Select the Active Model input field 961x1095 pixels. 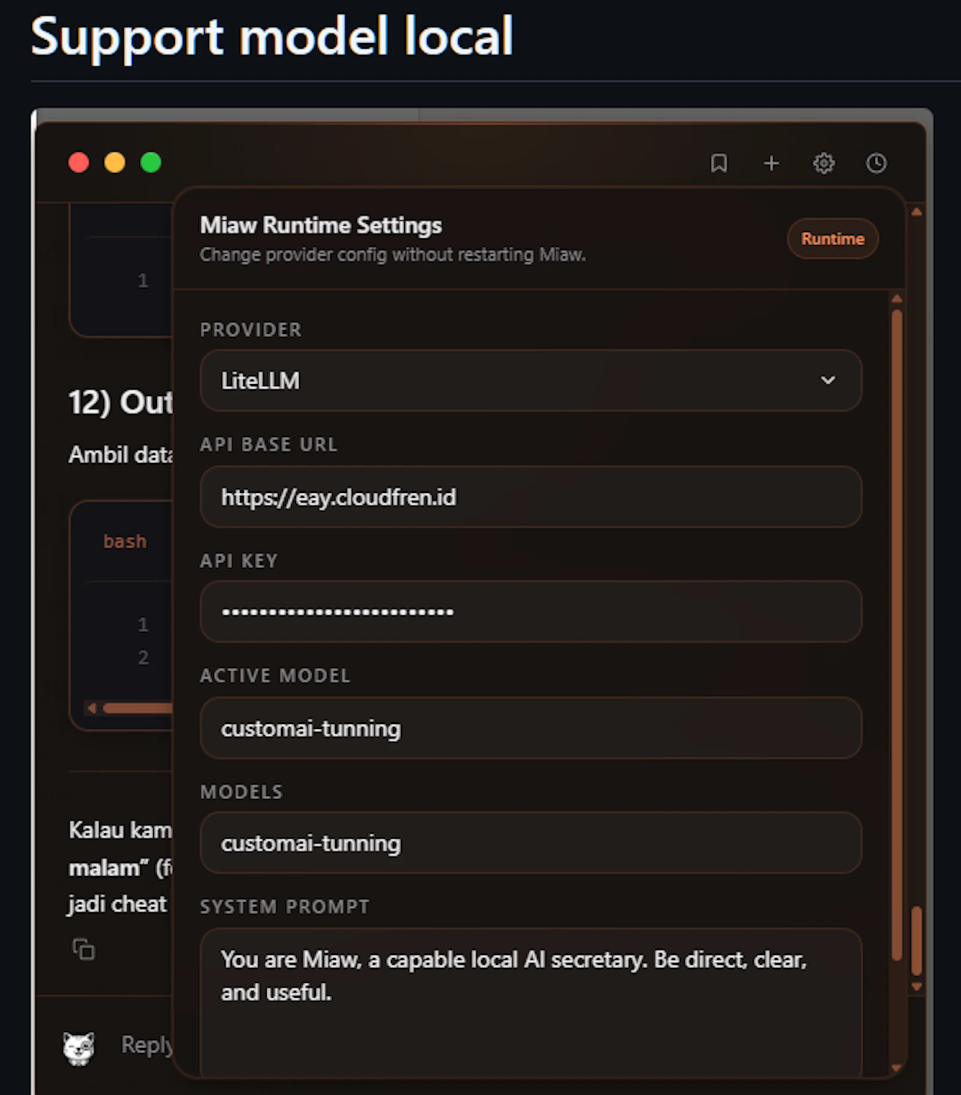coord(531,728)
